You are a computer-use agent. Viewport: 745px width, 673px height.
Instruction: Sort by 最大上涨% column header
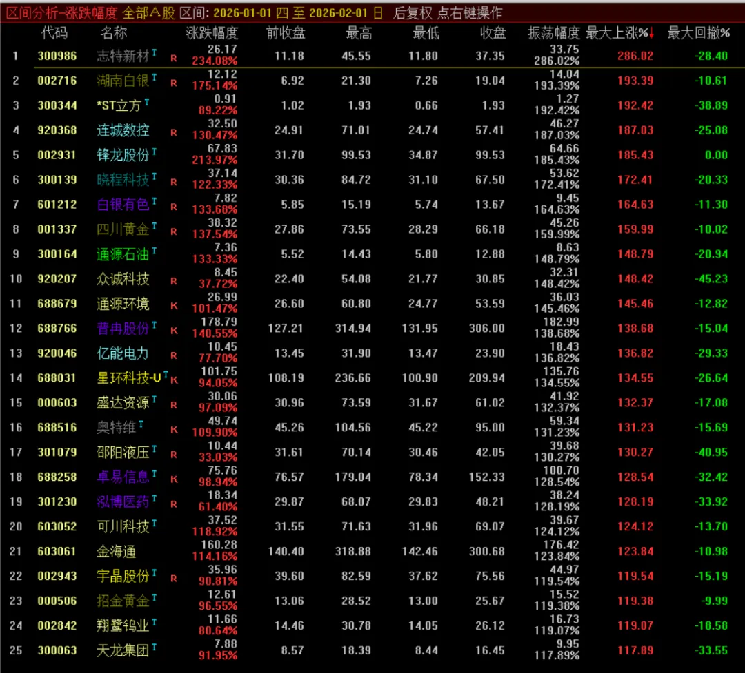pyautogui.click(x=619, y=33)
